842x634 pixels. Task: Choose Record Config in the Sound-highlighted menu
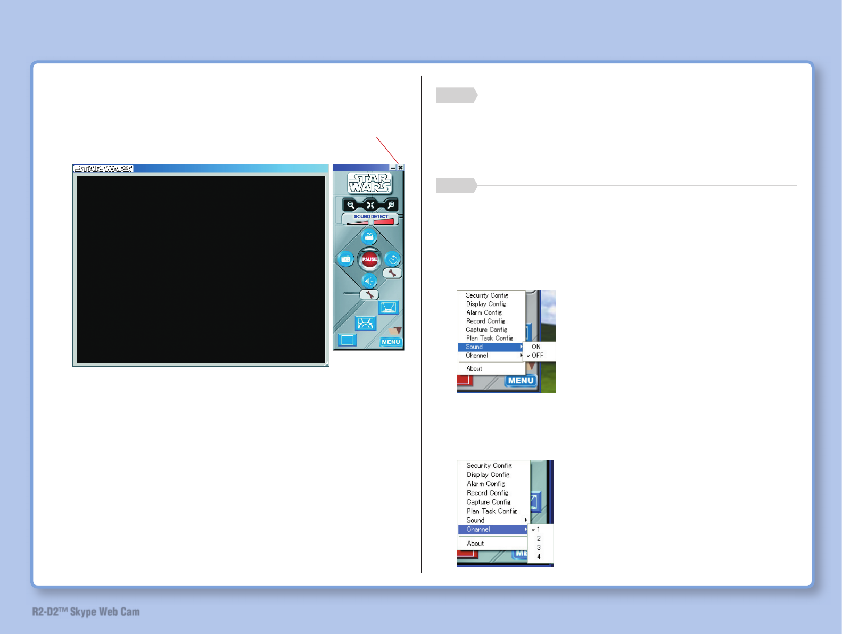[x=485, y=321]
